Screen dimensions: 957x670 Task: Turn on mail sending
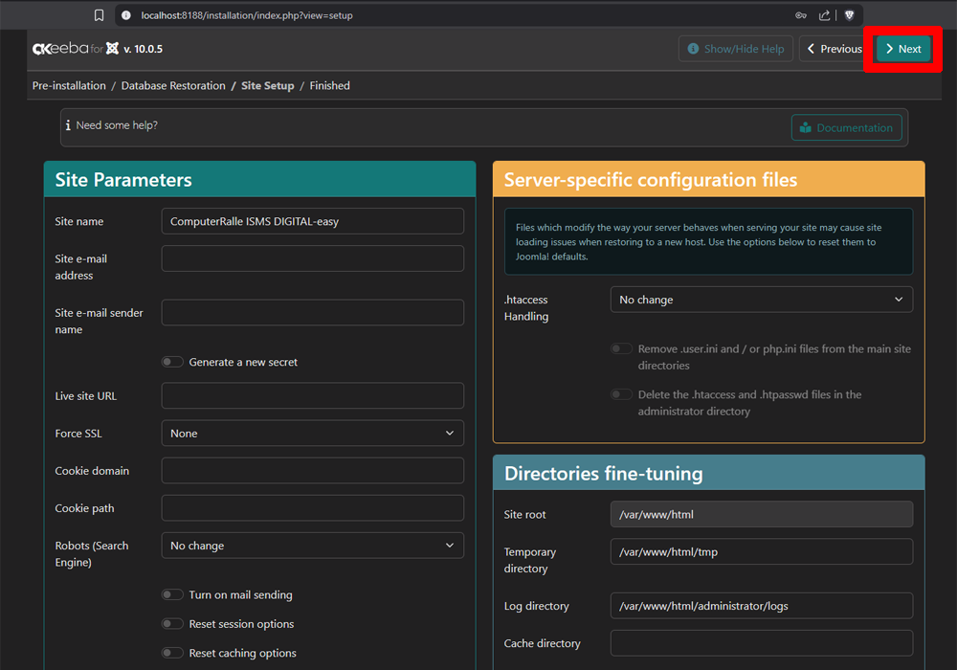click(x=172, y=594)
